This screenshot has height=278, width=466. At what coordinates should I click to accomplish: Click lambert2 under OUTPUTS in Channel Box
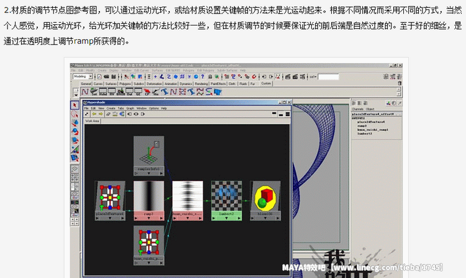click(x=364, y=133)
